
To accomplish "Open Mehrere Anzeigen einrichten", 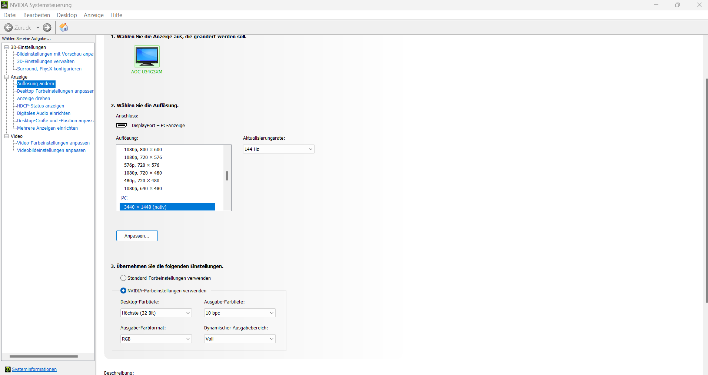I will click(47, 128).
